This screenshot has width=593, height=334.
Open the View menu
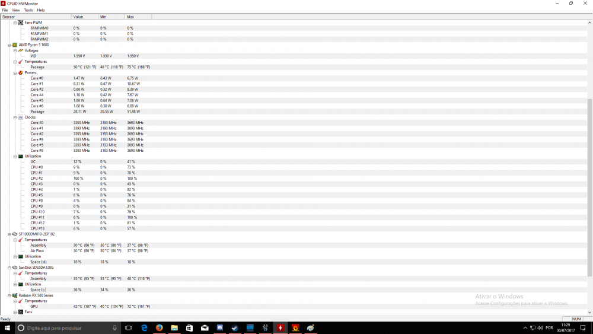(15, 10)
